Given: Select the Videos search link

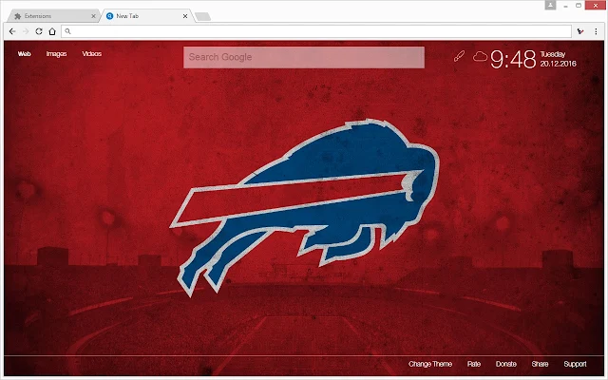Looking at the screenshot, I should click(x=91, y=54).
